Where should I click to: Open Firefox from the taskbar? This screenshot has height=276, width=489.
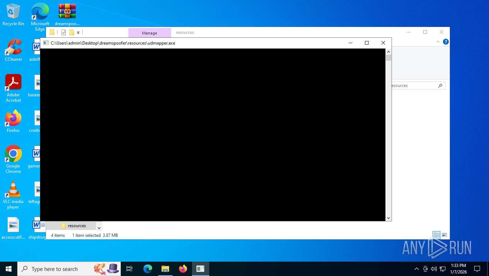pyautogui.click(x=183, y=269)
